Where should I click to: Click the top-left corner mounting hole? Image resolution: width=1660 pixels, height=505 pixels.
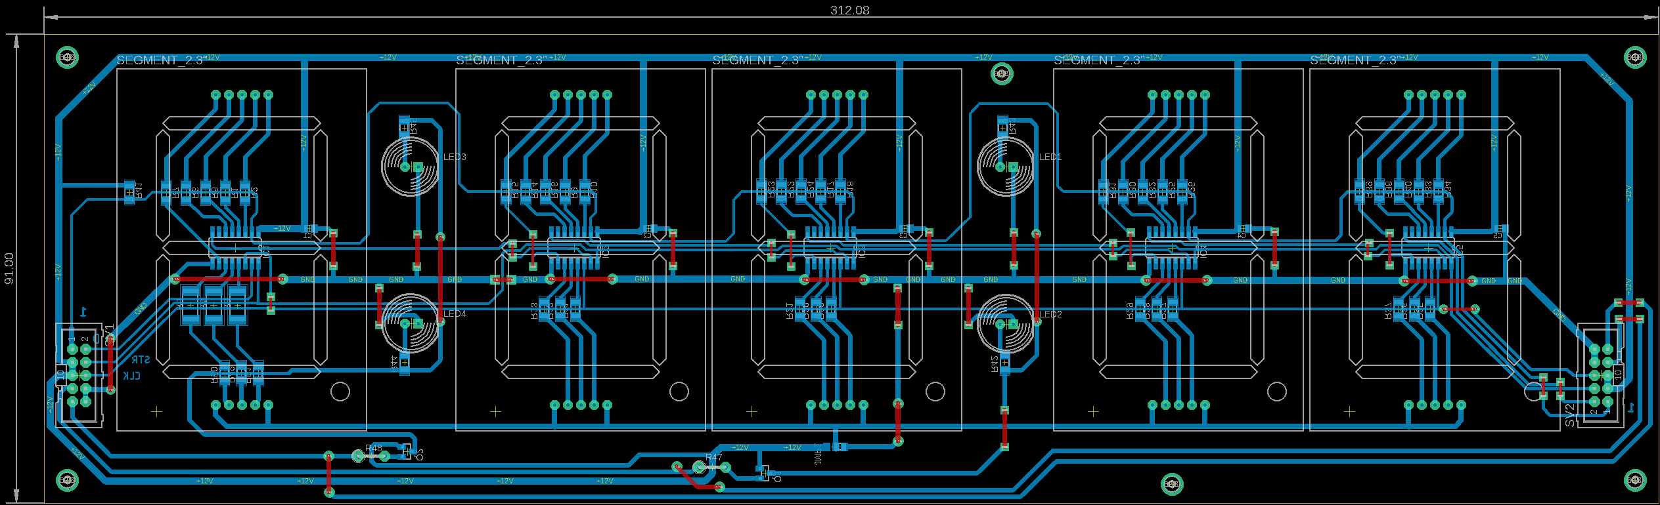tap(67, 57)
